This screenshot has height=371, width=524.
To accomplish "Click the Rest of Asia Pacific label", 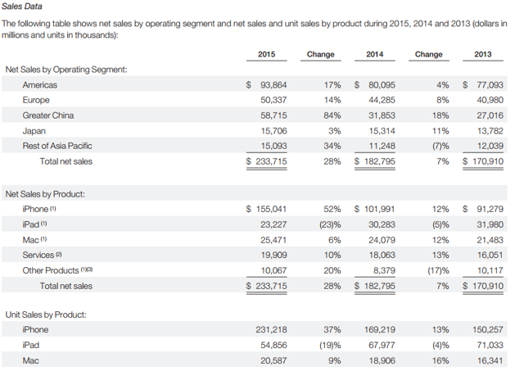I will [x=57, y=146].
